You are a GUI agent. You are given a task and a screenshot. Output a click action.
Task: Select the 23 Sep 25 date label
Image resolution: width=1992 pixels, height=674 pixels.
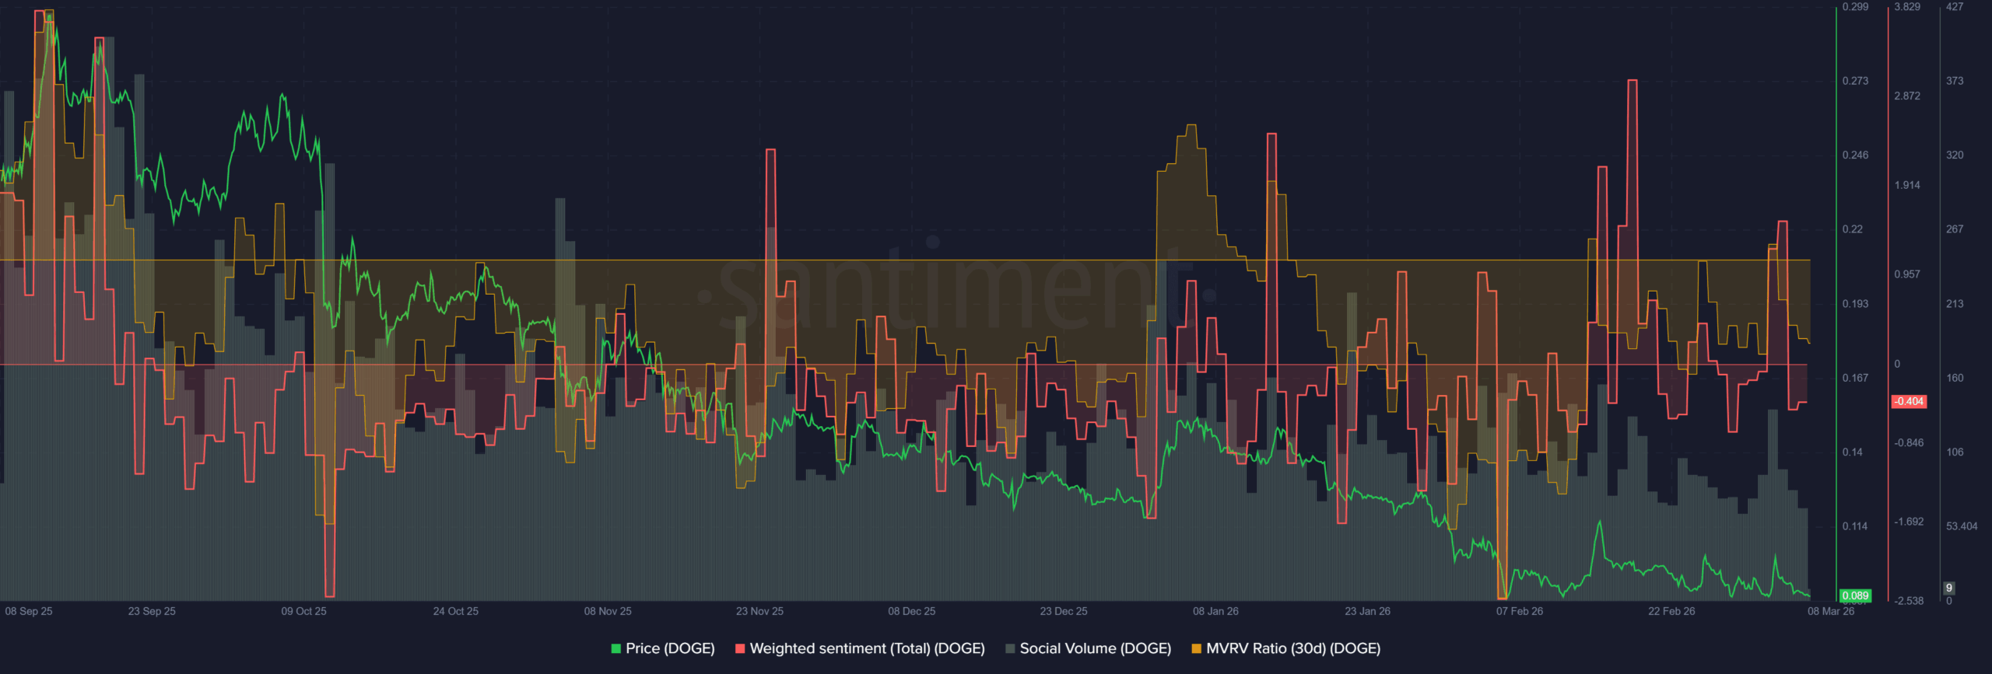tap(152, 611)
